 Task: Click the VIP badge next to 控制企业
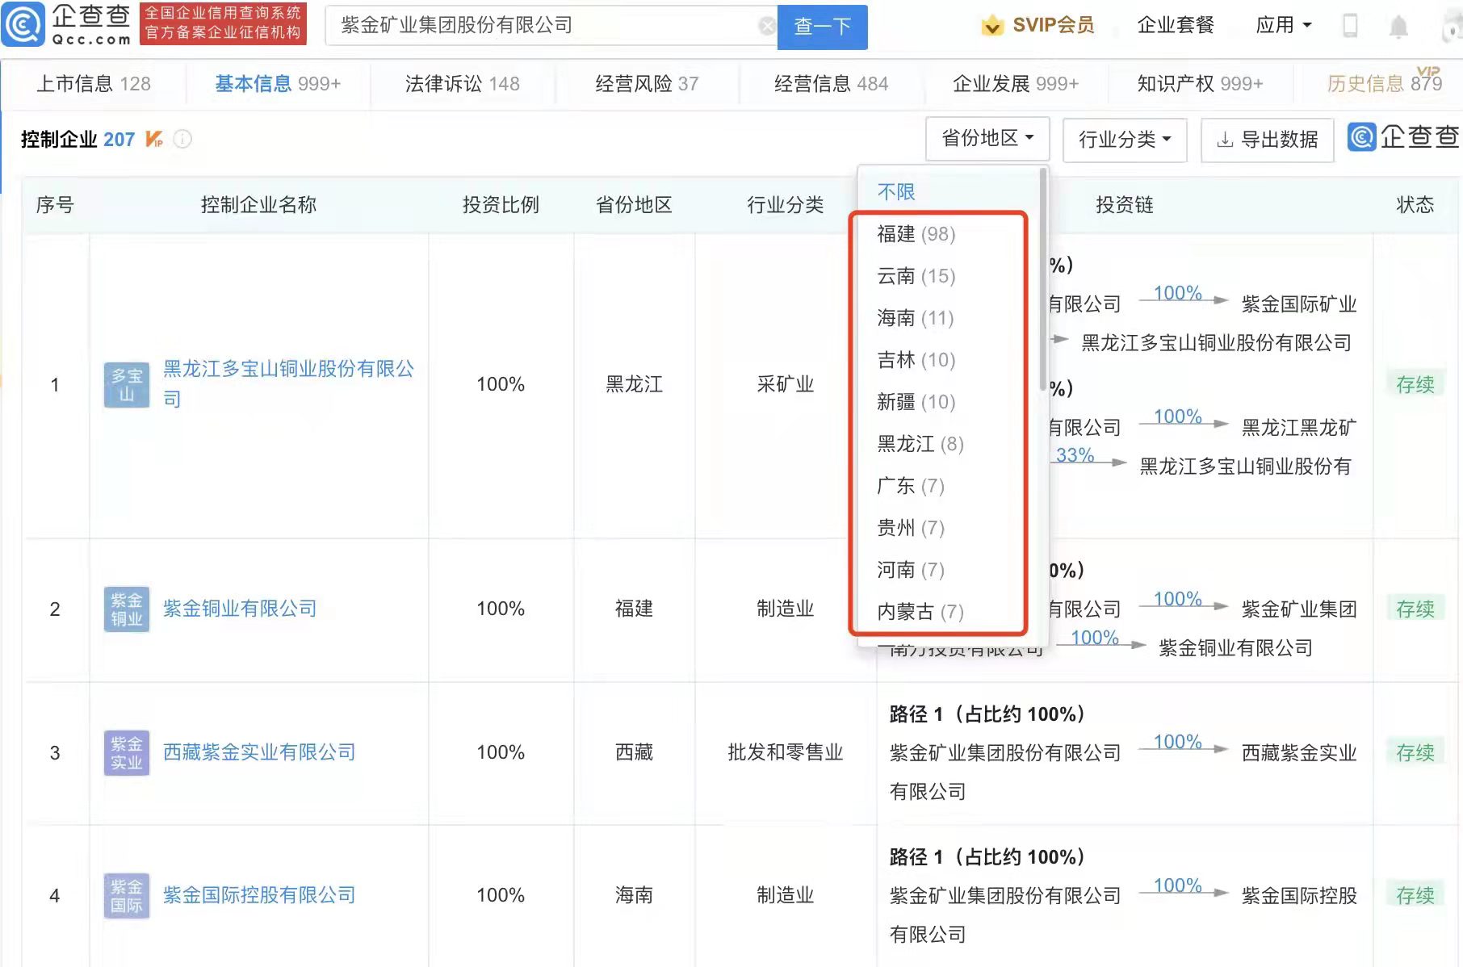coord(154,139)
